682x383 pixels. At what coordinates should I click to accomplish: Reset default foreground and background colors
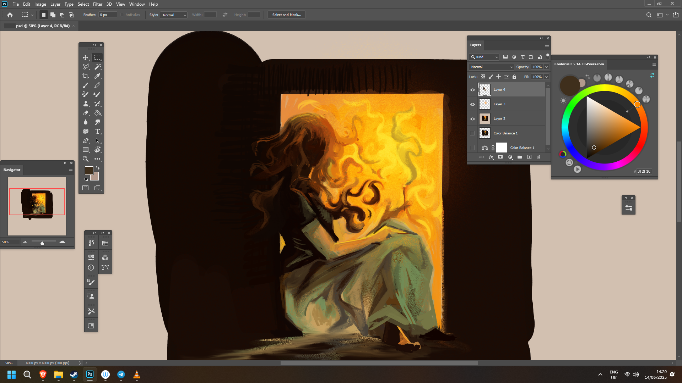(x=86, y=179)
